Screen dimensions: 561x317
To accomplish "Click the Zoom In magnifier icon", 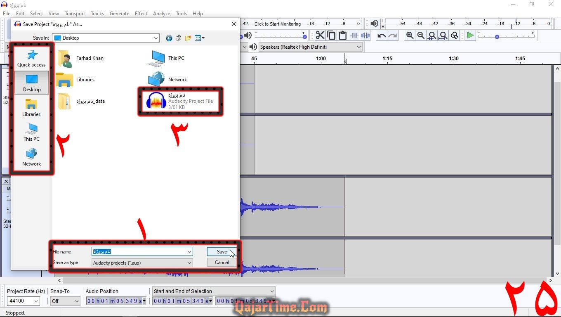I will click(410, 35).
